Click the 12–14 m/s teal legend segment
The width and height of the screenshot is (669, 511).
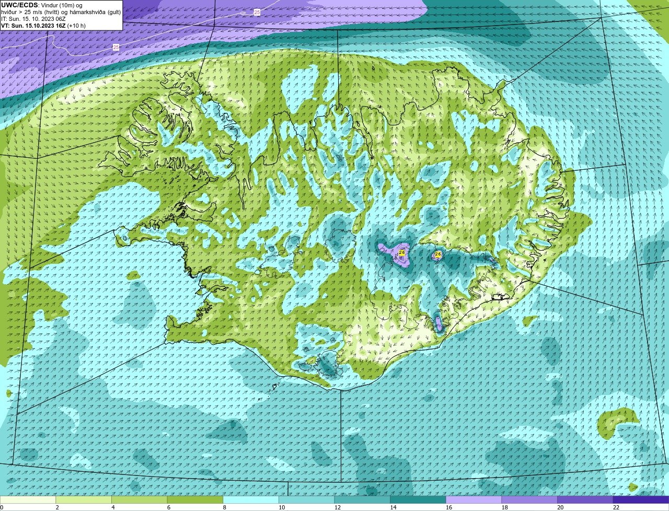point(362,500)
